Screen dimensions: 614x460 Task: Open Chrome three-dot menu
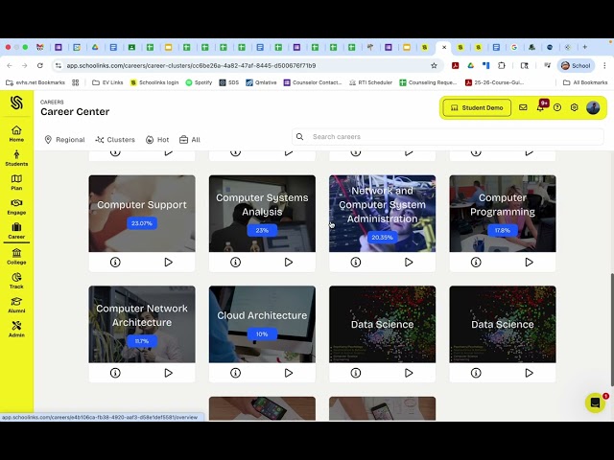pos(604,66)
